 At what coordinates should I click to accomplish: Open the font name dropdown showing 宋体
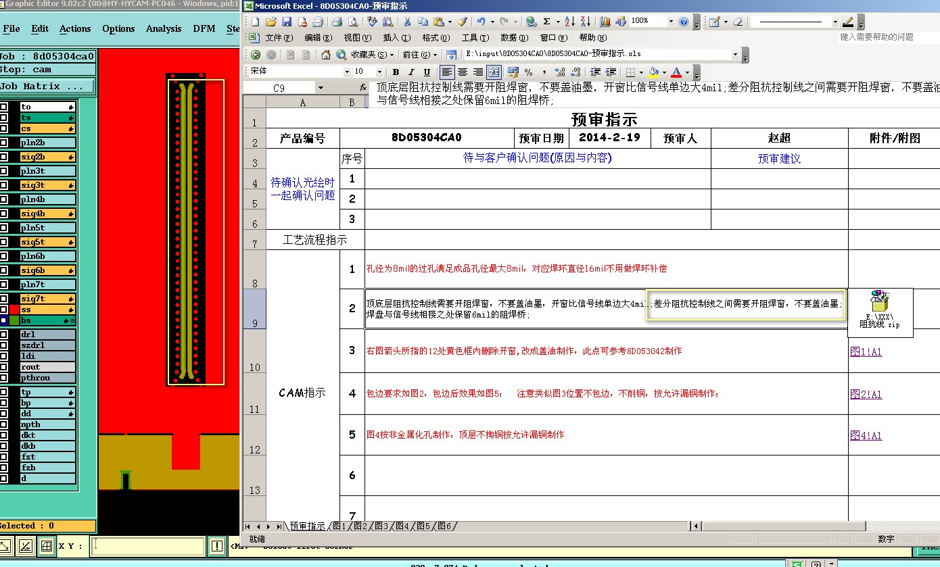point(348,72)
